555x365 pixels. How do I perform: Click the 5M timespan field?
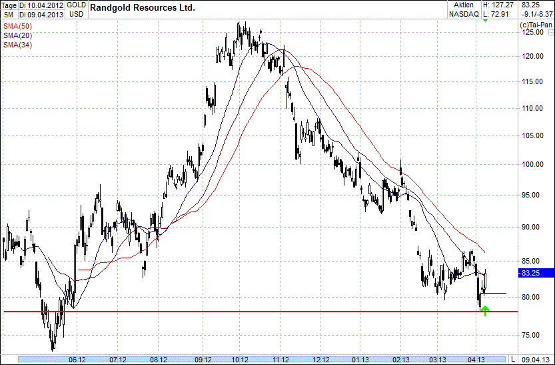point(9,14)
